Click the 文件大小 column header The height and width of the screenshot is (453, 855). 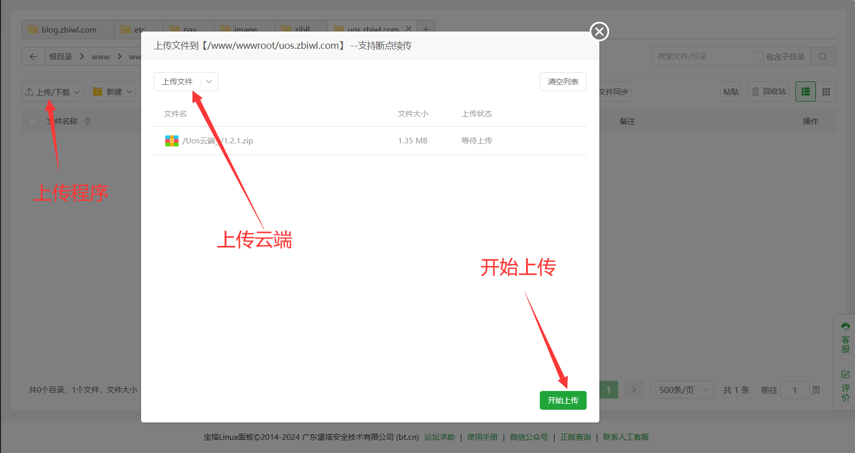(x=413, y=114)
